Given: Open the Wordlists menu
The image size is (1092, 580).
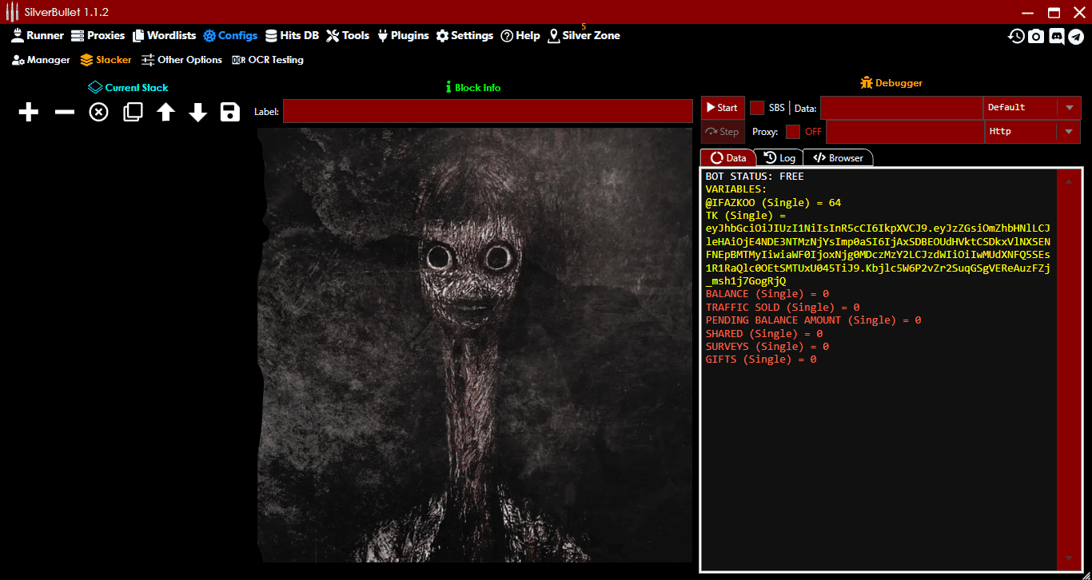Looking at the screenshot, I should 164,35.
